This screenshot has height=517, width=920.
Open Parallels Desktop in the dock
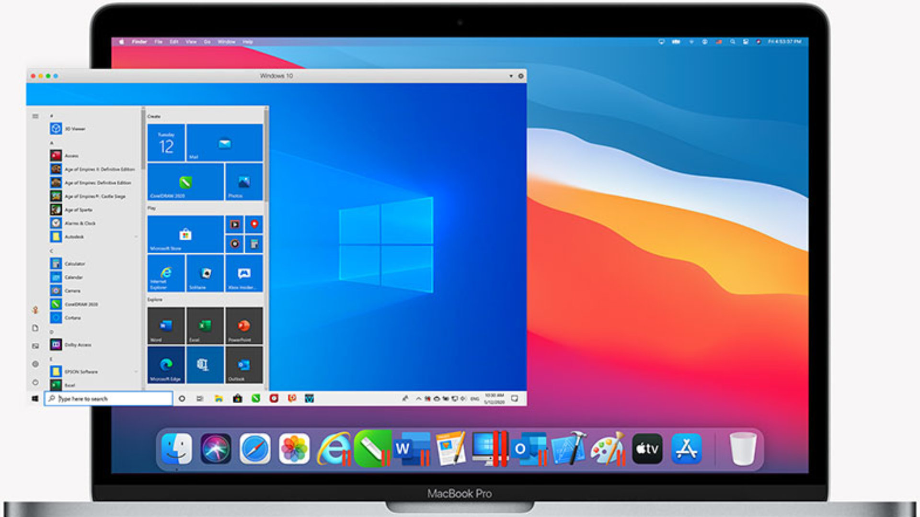click(x=490, y=449)
